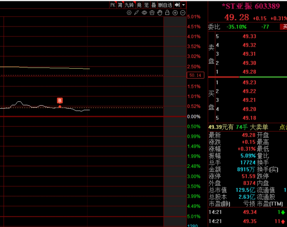Viewport: 287px width, 227px height.
Task: Click the 14:21 trade at 49.35
Action: [x=248, y=221]
